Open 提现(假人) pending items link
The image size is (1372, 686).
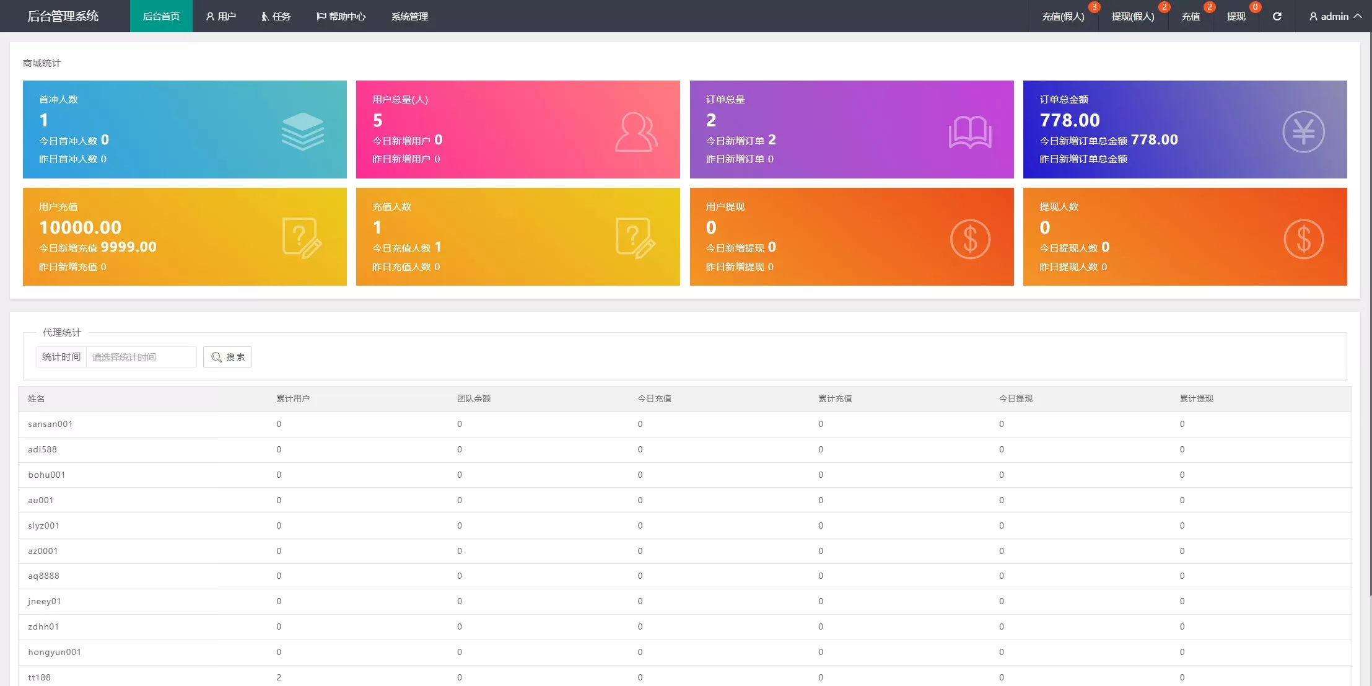(1133, 17)
